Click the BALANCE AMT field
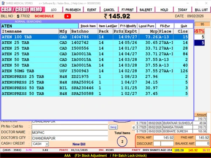211x158 pixels. 202,144
